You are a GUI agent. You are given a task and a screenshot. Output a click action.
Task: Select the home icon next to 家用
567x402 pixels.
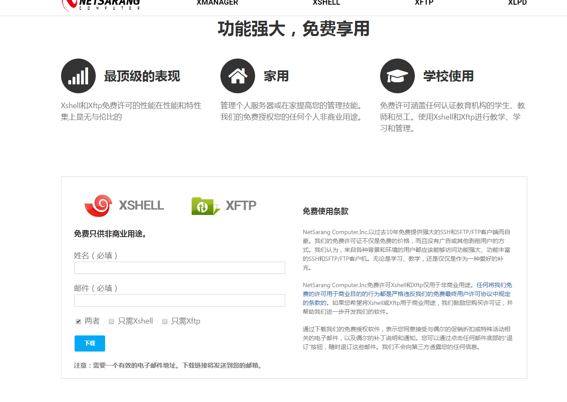point(238,76)
